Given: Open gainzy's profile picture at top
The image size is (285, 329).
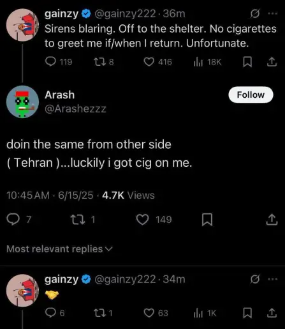Looking at the screenshot, I should tap(22, 25).
